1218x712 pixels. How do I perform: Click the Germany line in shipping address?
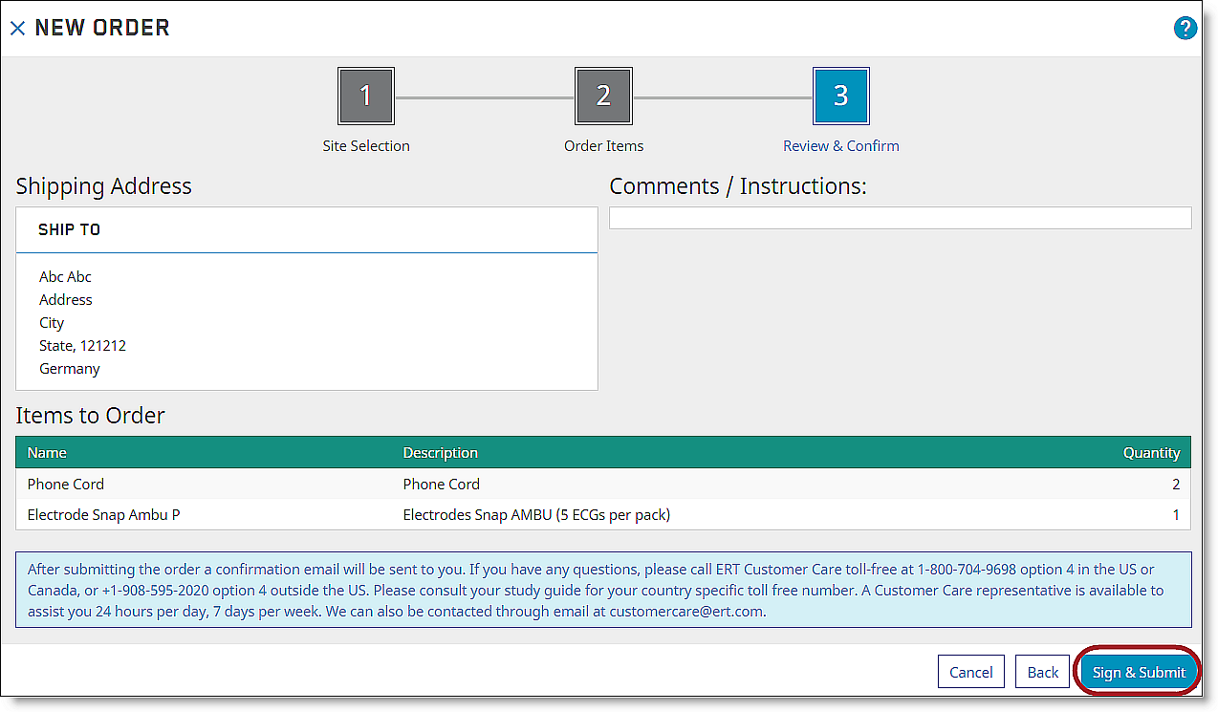[69, 369]
